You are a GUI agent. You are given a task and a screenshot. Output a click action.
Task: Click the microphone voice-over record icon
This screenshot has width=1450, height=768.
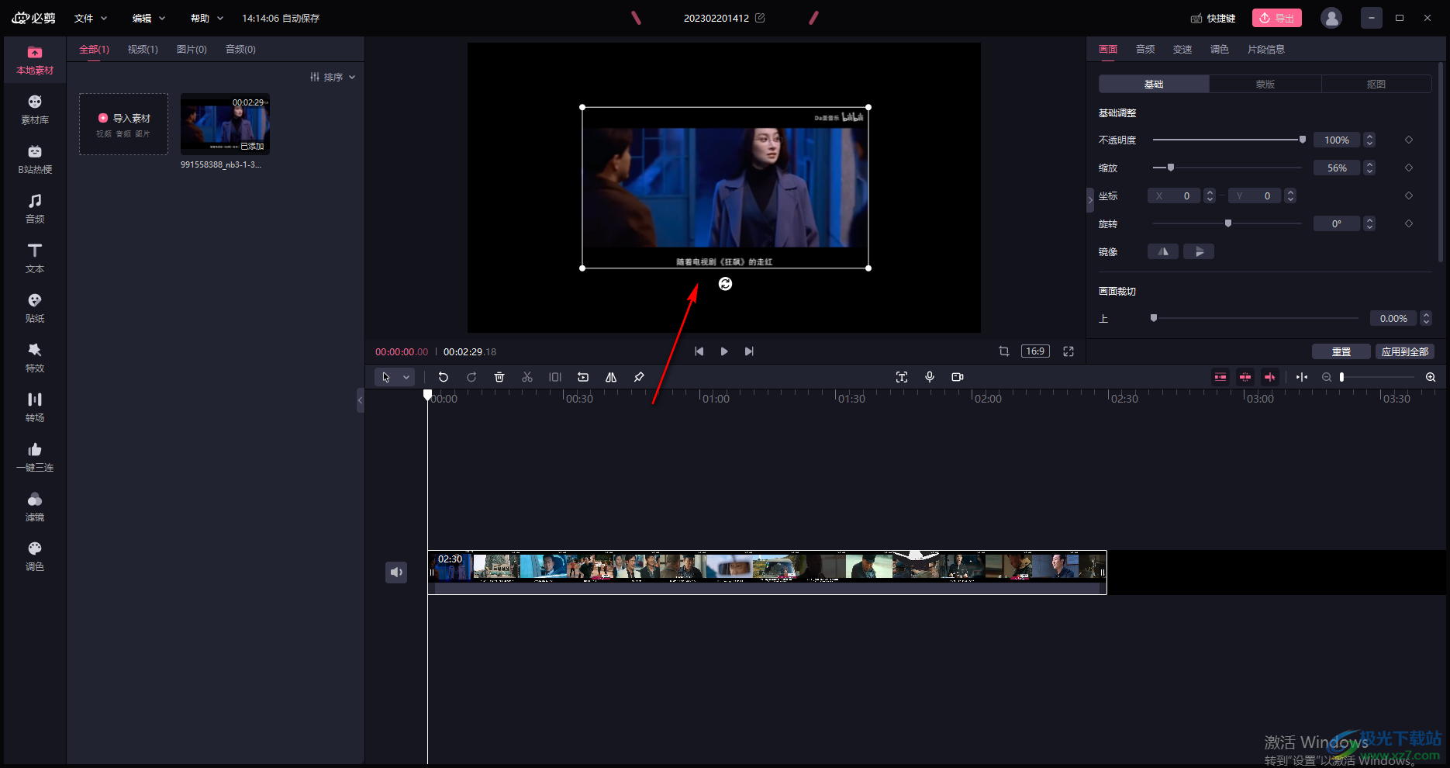[930, 377]
